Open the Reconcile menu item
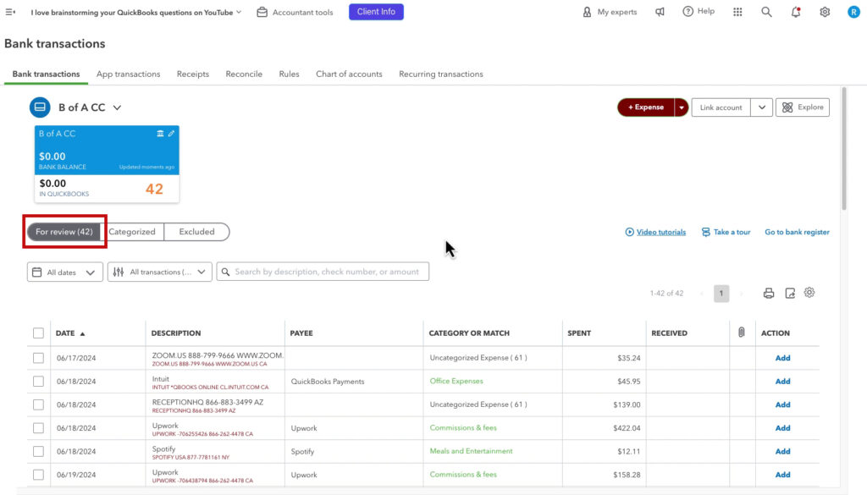 point(243,74)
